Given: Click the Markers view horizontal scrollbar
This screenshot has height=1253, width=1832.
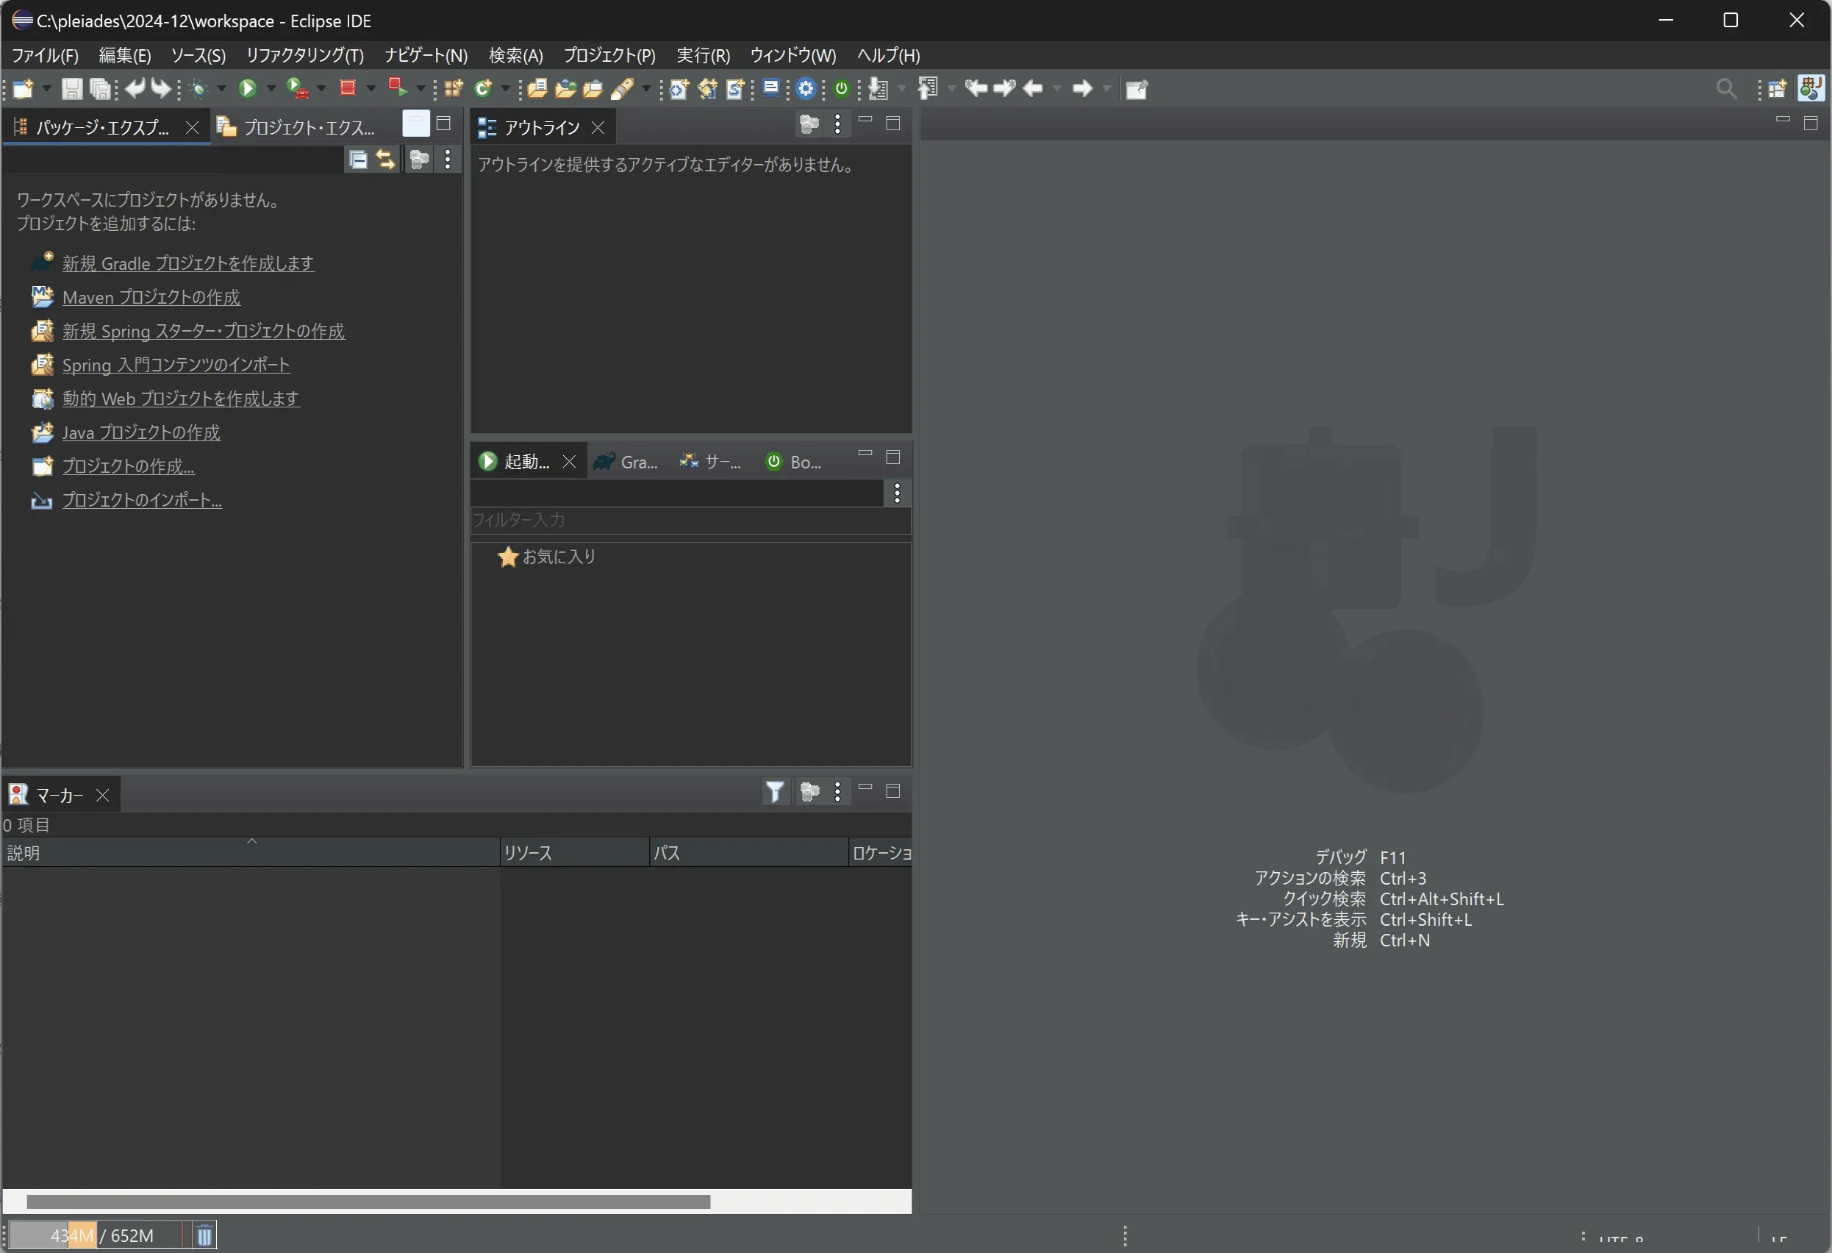Looking at the screenshot, I should (368, 1201).
